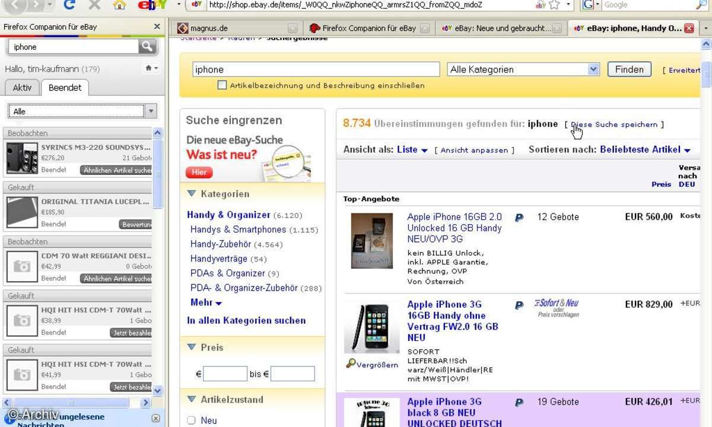The height and width of the screenshot is (427, 712).
Task: Click the minimum price input field
Action: click(225, 374)
